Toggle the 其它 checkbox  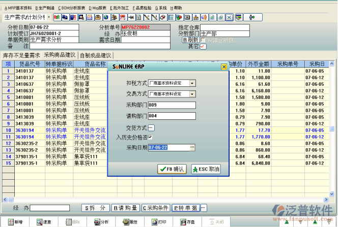click(203, 46)
